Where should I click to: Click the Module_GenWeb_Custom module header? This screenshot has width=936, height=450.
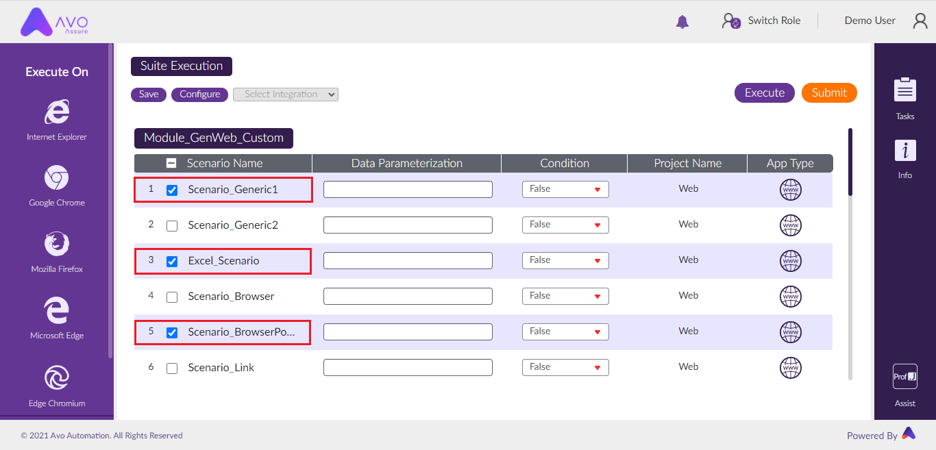pyautogui.click(x=214, y=138)
